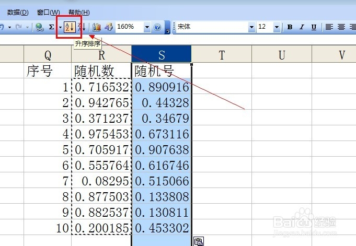Click cell containing 0.133808
The width and height of the screenshot is (356, 246).
162,196
